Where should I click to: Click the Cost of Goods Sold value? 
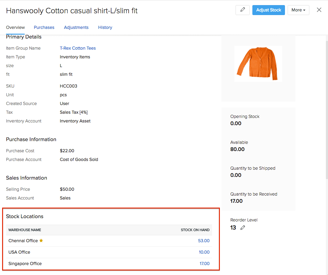79,159
